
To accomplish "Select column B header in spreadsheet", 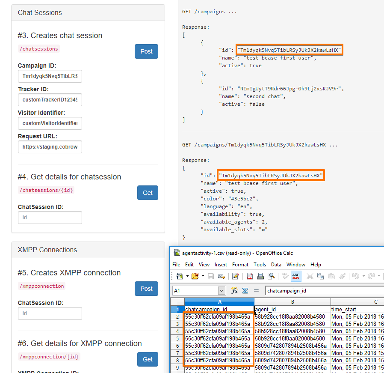I will click(292, 302).
